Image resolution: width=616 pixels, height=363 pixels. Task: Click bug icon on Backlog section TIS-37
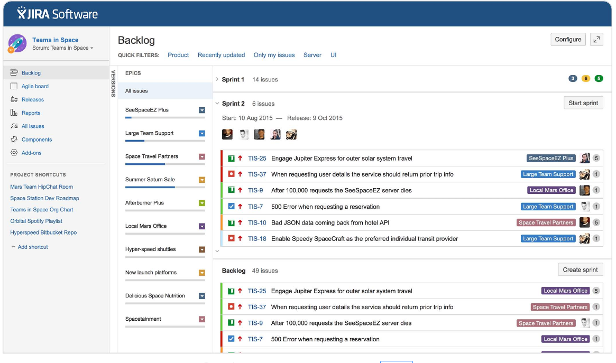tap(232, 306)
